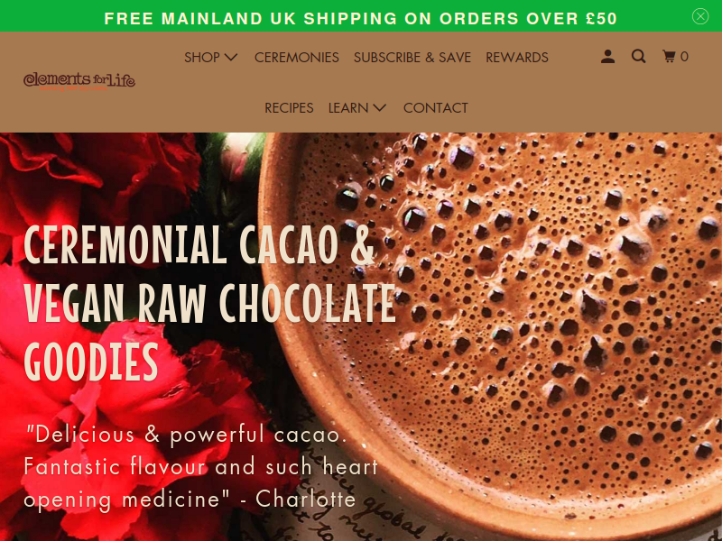Click the Ceremonial Cacao hero headline
Viewport: 722px width, 541px height.
point(209,303)
